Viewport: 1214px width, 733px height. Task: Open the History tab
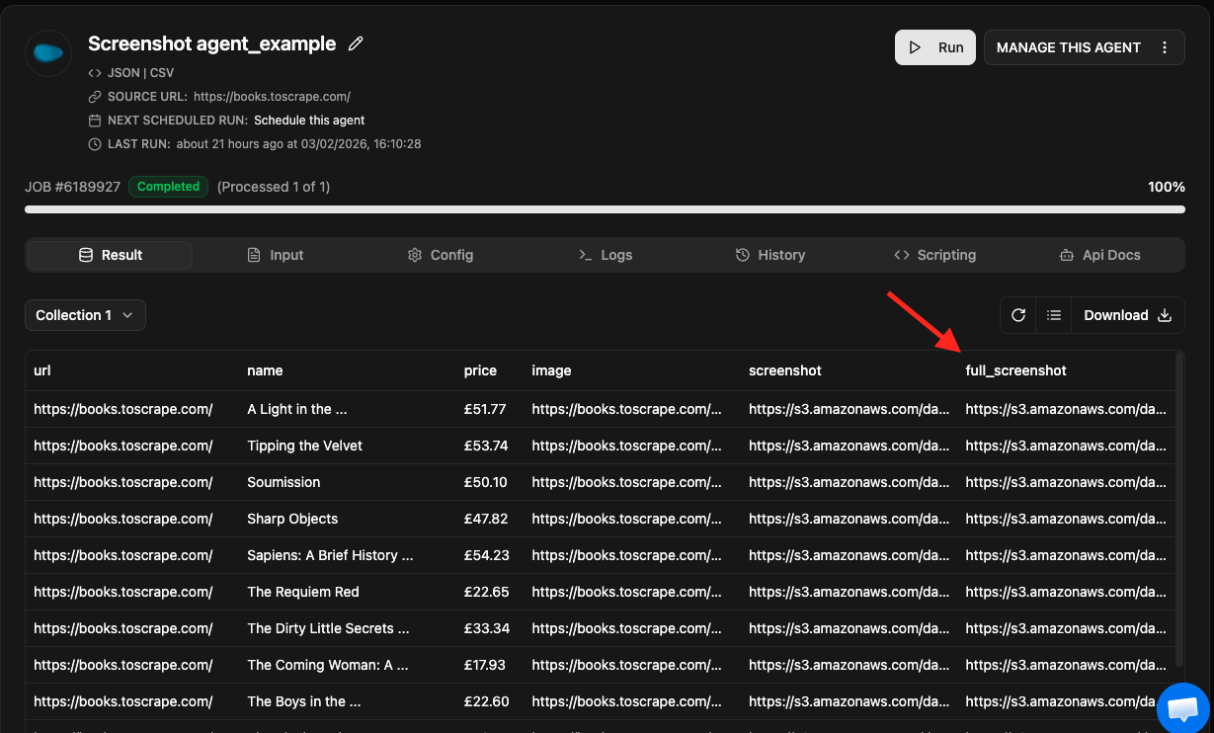coord(770,255)
